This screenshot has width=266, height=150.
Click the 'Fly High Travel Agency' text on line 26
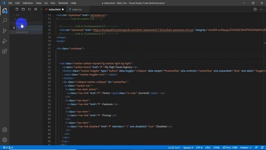coord(118,67)
